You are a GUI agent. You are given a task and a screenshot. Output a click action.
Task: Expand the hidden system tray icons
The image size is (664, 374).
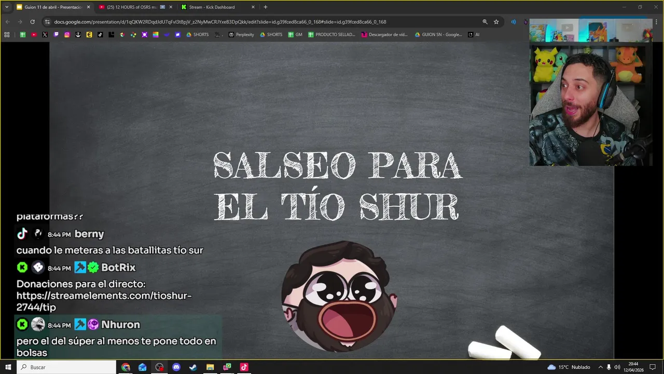[x=600, y=367]
